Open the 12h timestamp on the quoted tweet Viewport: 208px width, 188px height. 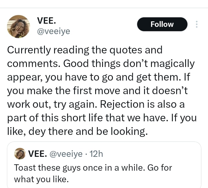(96, 154)
